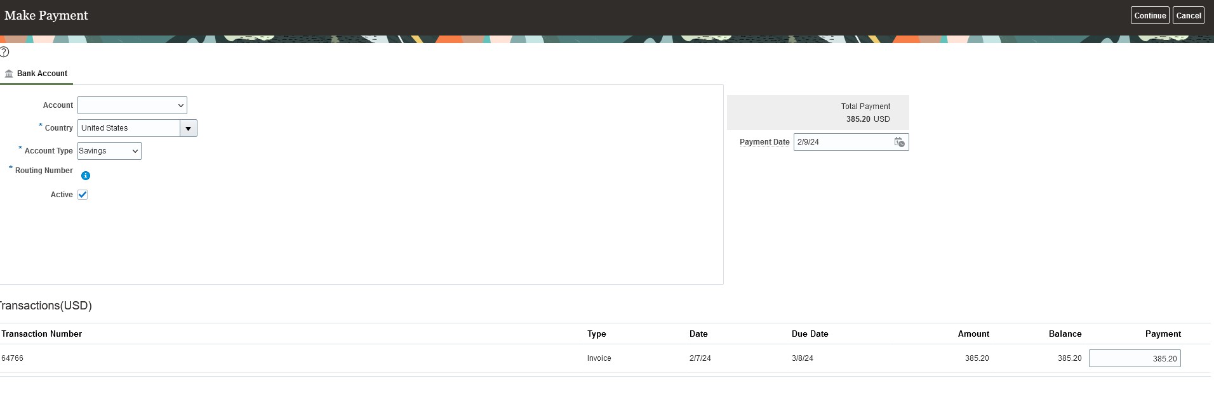Open the Payment Date calendar picker

[899, 142]
